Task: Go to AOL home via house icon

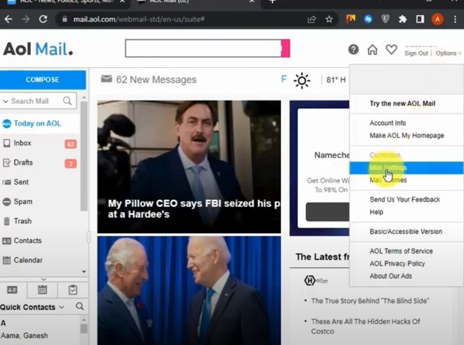Action: point(372,49)
